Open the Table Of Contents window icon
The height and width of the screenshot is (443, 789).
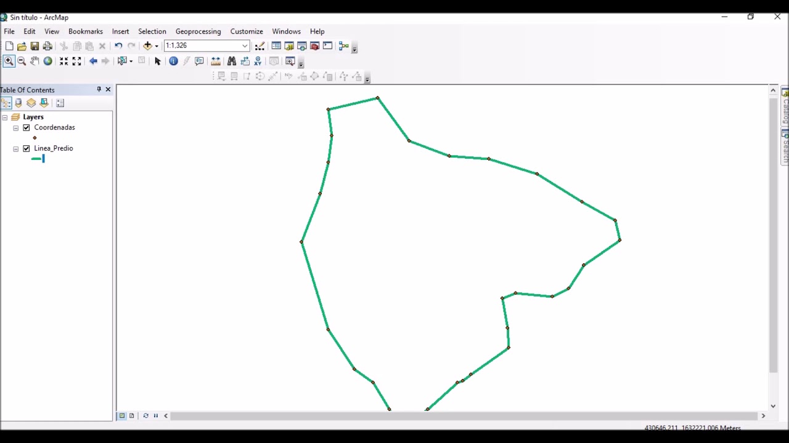pyautogui.click(x=276, y=46)
